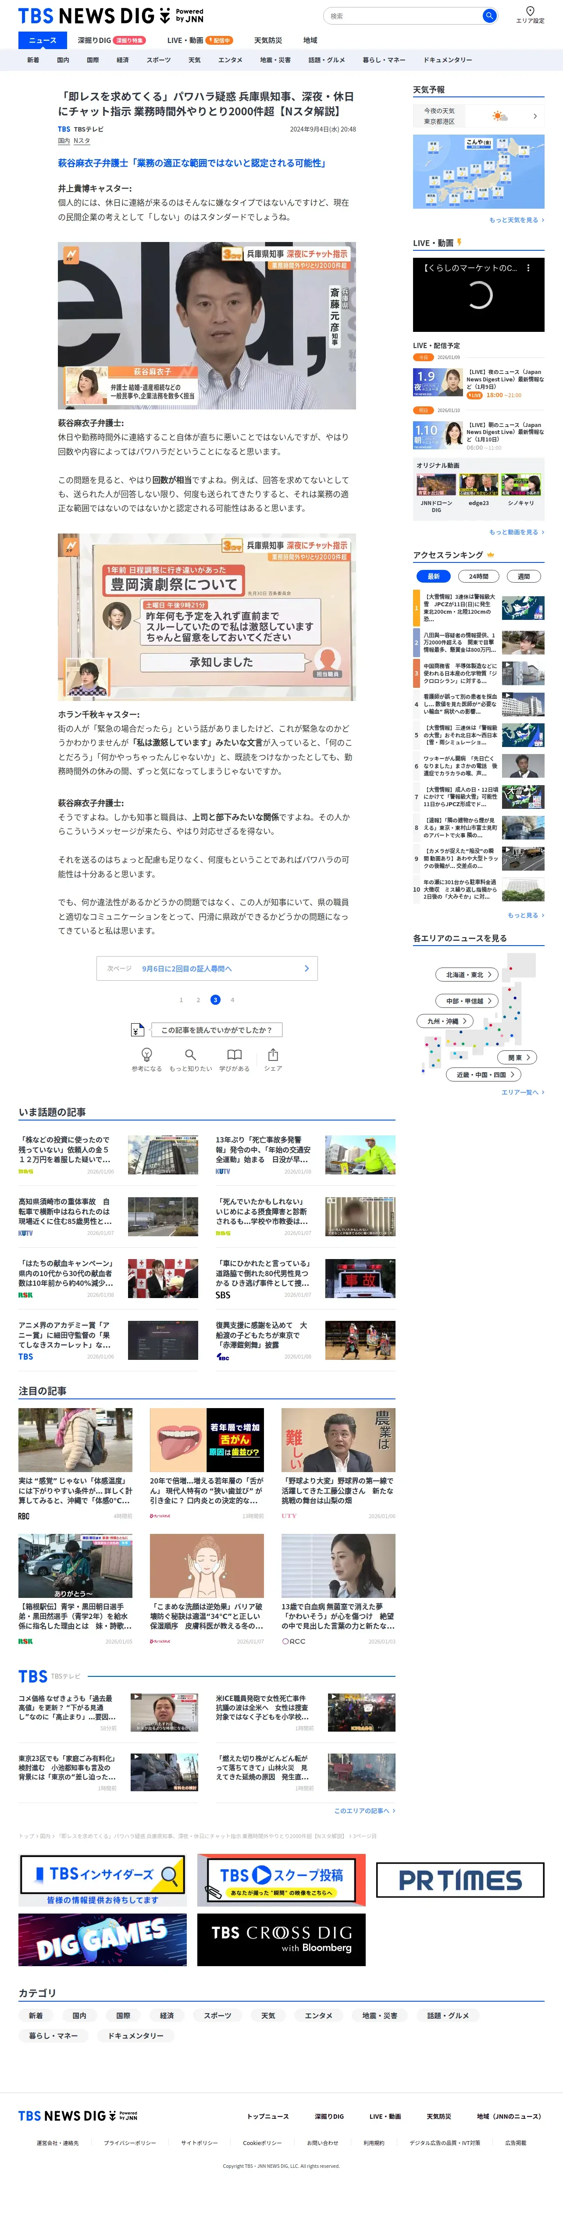The height and width of the screenshot is (2227, 563).
Task: Select the 深掘りDIG main tab
Action: click(110, 40)
